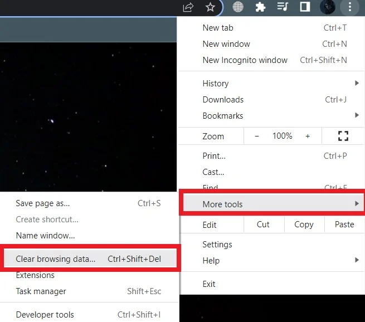This screenshot has height=322, width=365.
Task: Choose Exit from the menu
Action: coord(271,284)
